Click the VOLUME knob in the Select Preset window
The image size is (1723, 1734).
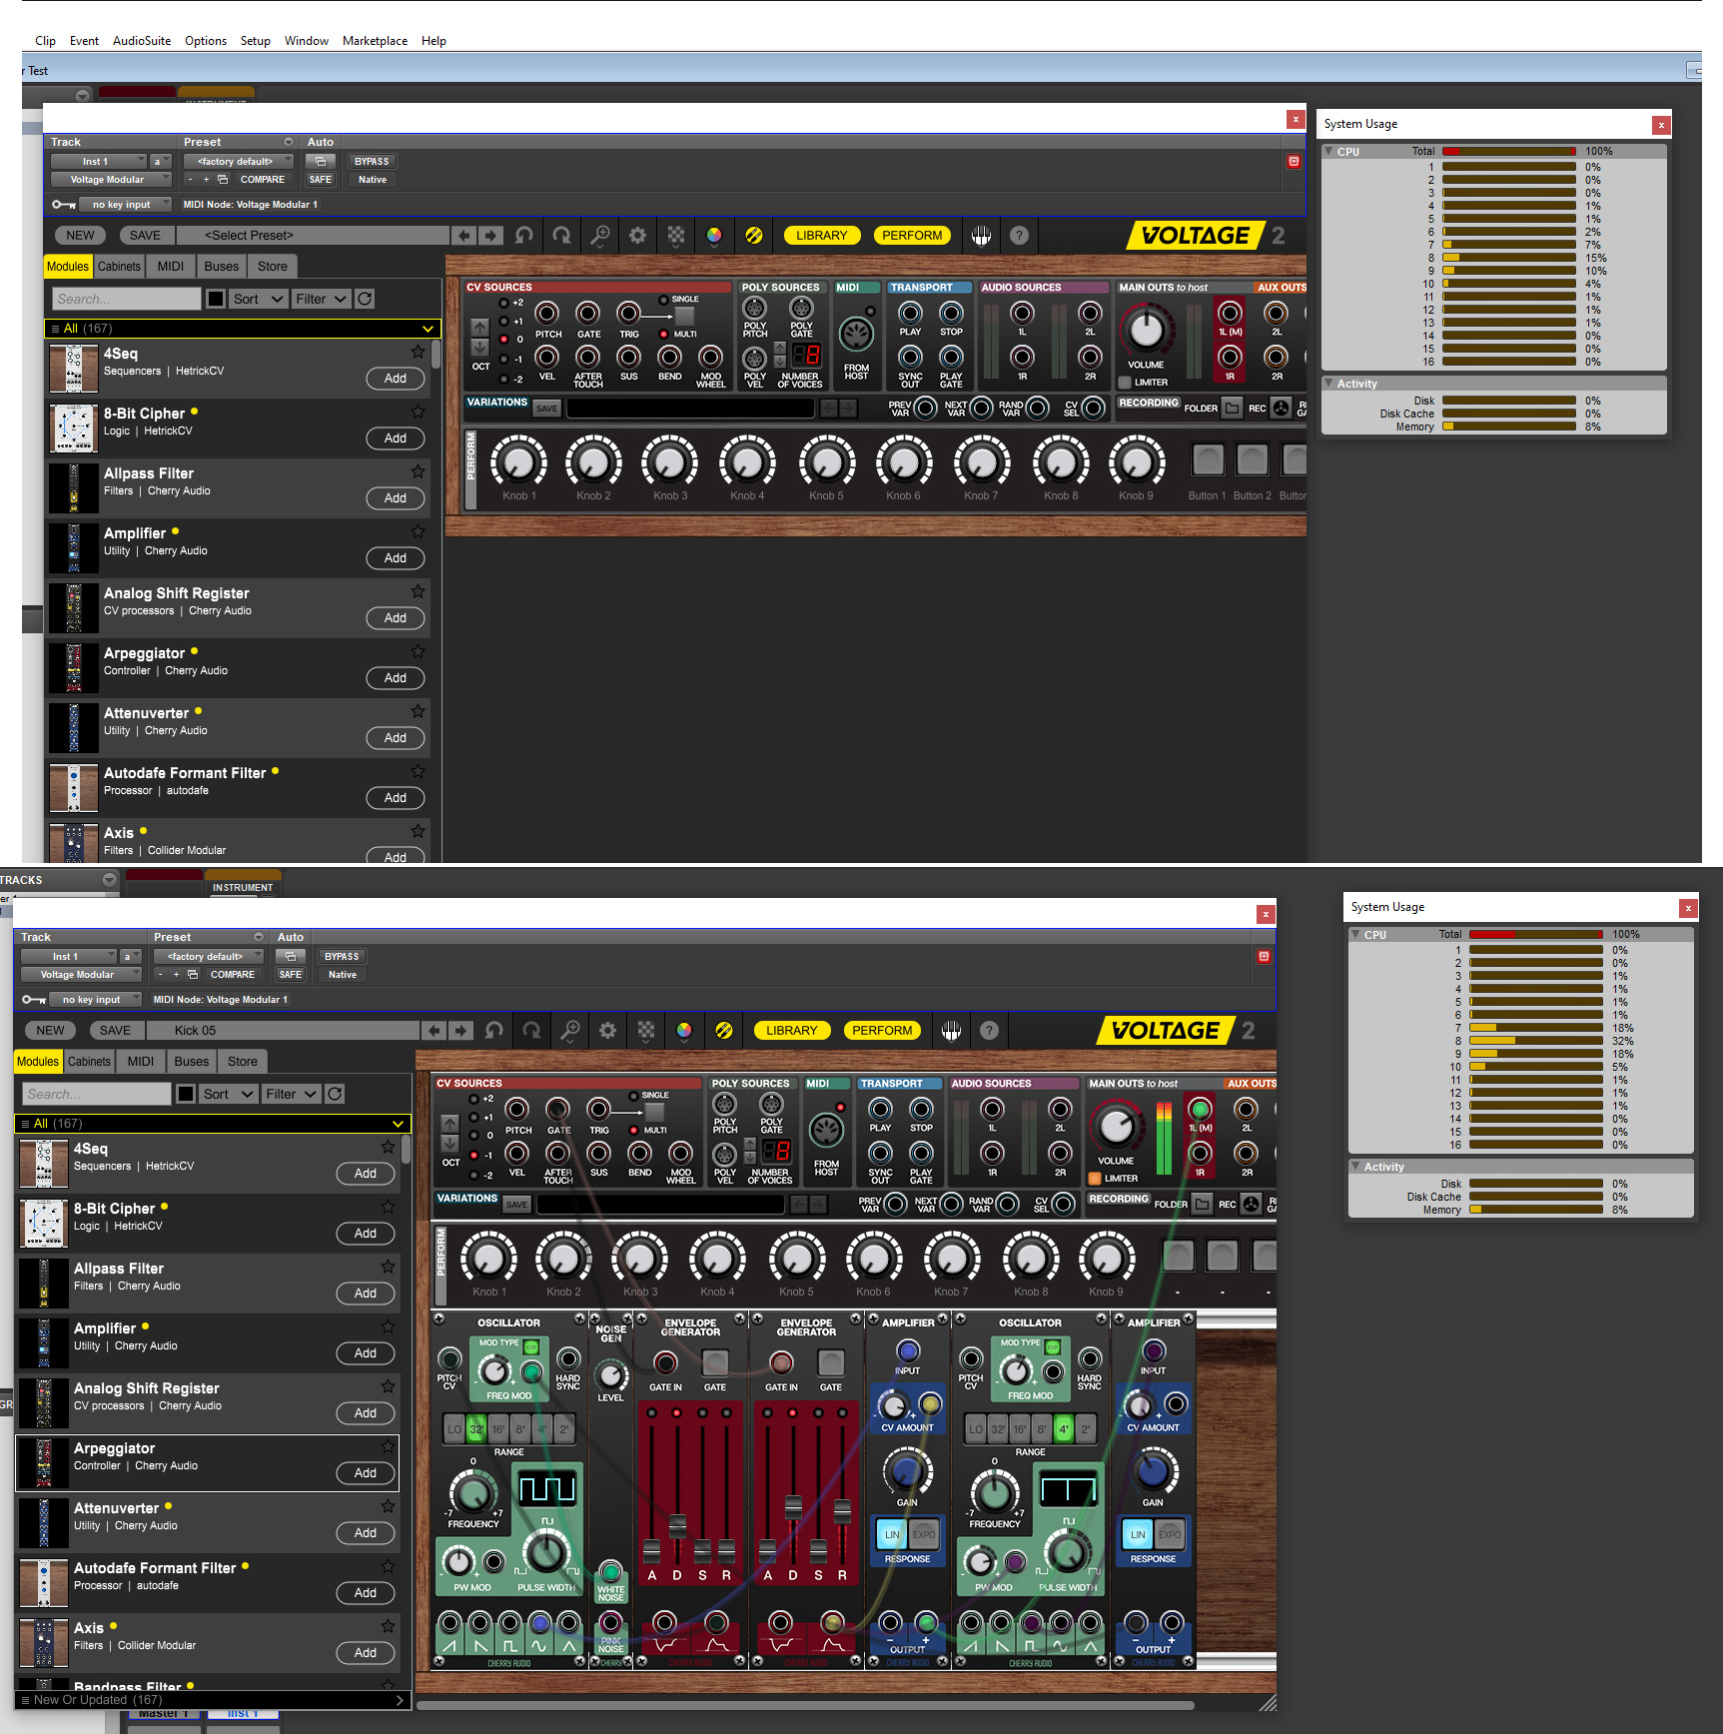[1146, 329]
